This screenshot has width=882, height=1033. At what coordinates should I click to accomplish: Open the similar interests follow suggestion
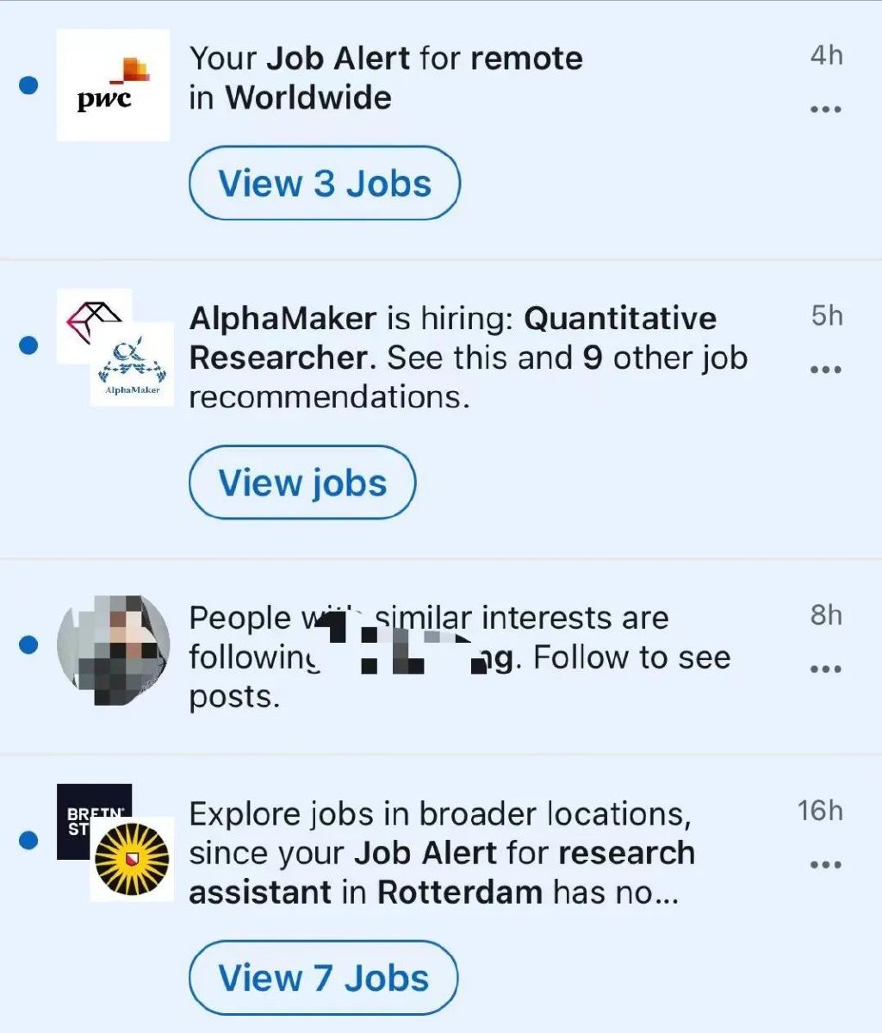pyautogui.click(x=457, y=657)
